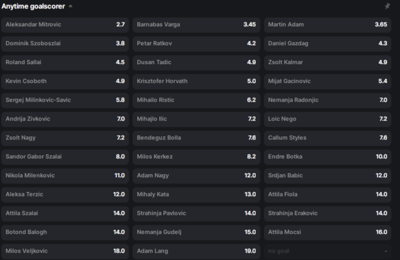This screenshot has width=400, height=260.
Task: Select Aleksandar Mitrovic at 2.7 odds
Action: [65, 25]
